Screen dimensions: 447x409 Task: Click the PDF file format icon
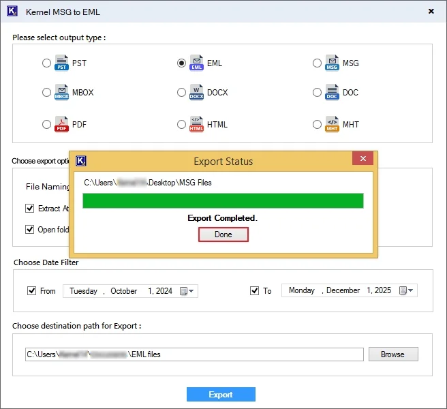pos(61,125)
